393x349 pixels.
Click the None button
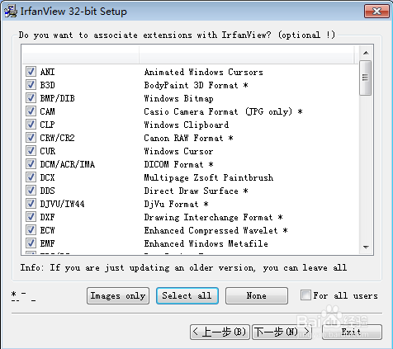tap(257, 296)
